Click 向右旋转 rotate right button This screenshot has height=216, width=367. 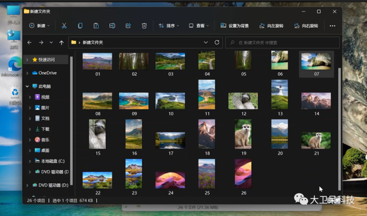pos(306,26)
